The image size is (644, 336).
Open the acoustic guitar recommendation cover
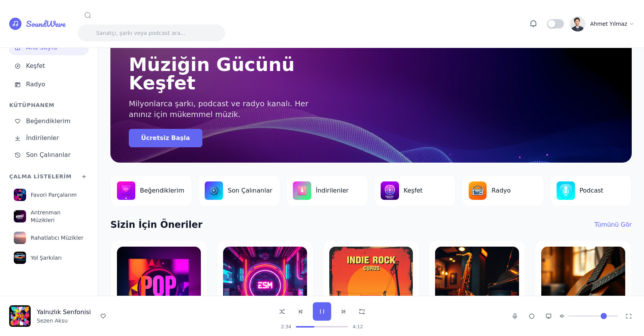tap(583, 271)
